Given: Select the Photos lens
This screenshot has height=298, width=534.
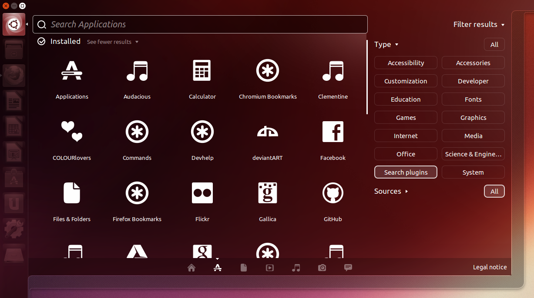Looking at the screenshot, I should point(322,268).
